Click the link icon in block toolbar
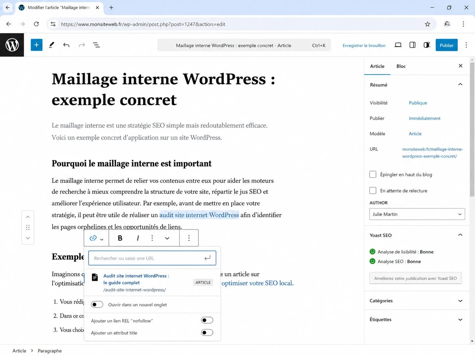Image resolution: width=475 pixels, height=356 pixels. [x=93, y=238]
